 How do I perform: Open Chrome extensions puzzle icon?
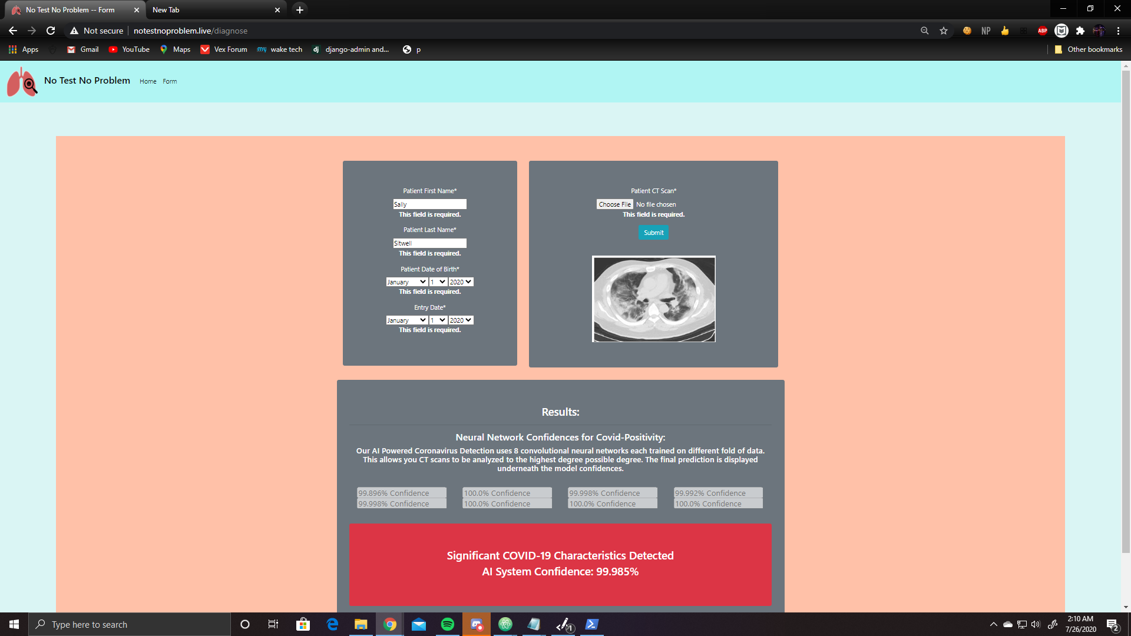[x=1080, y=31]
